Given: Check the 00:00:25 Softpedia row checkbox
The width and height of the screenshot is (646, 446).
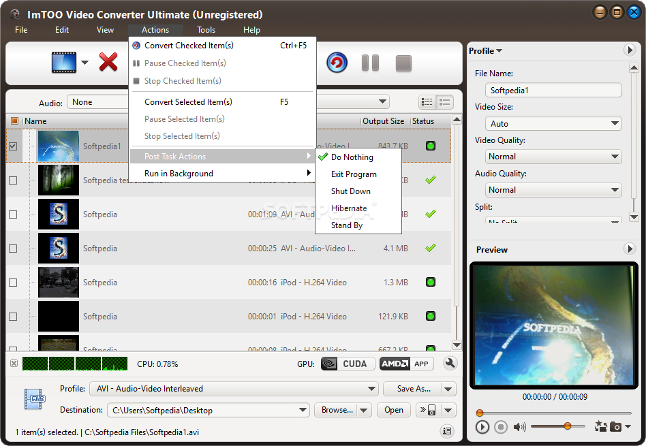Looking at the screenshot, I should pos(13,249).
